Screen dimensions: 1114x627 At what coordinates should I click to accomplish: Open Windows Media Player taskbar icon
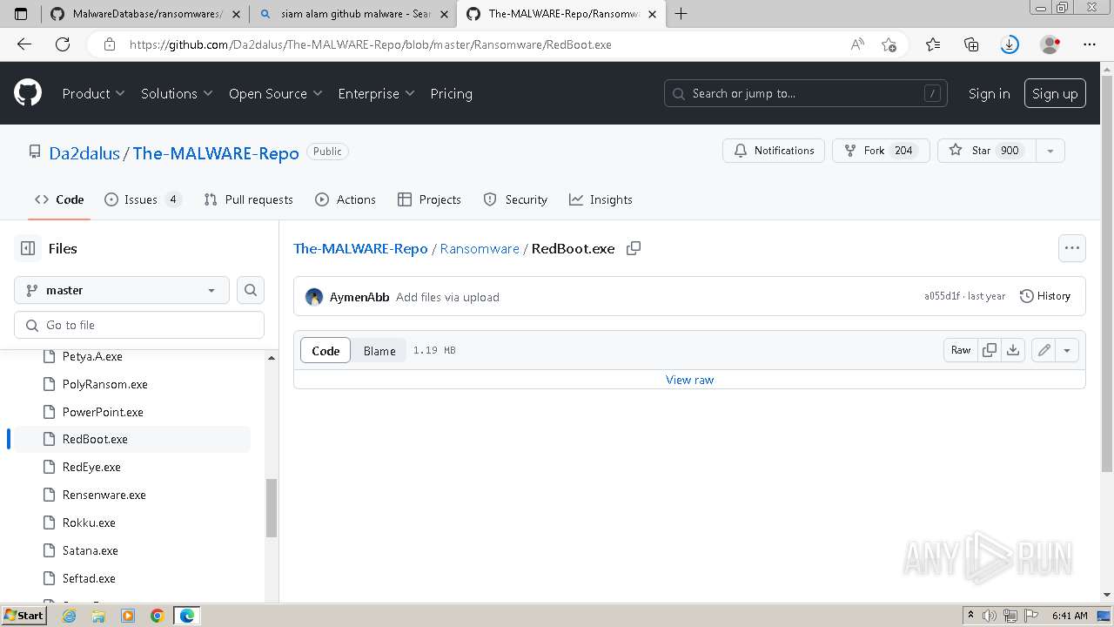[x=128, y=616]
